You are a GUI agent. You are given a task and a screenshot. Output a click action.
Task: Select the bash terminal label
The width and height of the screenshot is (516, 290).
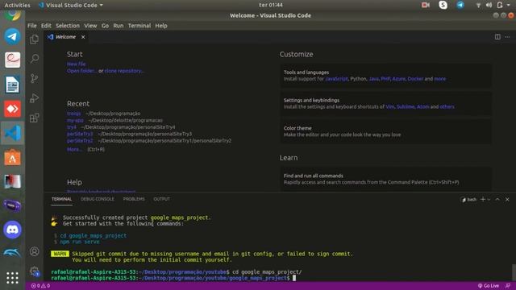pos(469,199)
